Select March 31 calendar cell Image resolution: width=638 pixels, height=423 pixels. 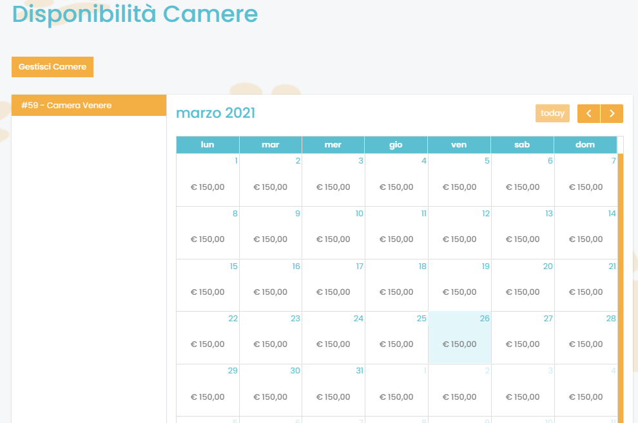tap(333, 390)
